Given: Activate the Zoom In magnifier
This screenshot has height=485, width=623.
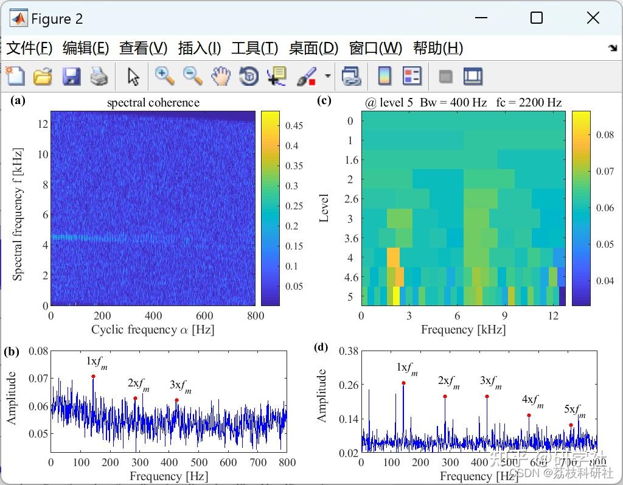Looking at the screenshot, I should coord(164,76).
